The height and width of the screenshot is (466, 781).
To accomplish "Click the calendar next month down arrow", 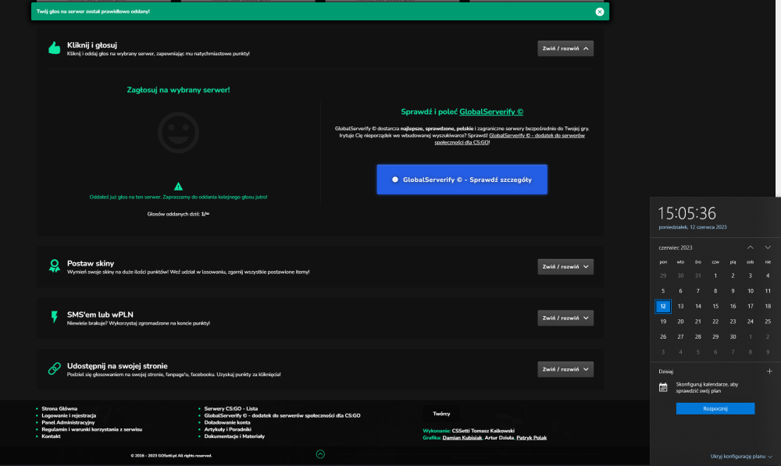I will (768, 247).
